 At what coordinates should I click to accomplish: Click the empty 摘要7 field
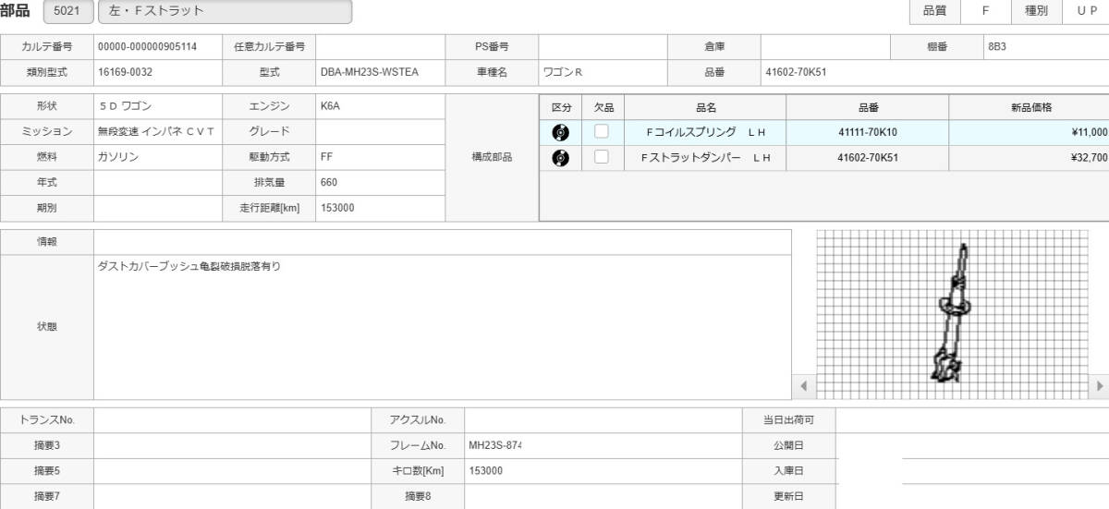[x=232, y=496]
